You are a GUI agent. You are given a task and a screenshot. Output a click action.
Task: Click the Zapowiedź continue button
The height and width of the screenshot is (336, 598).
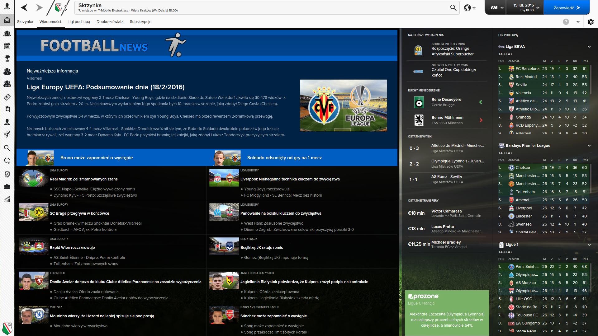pos(567,8)
